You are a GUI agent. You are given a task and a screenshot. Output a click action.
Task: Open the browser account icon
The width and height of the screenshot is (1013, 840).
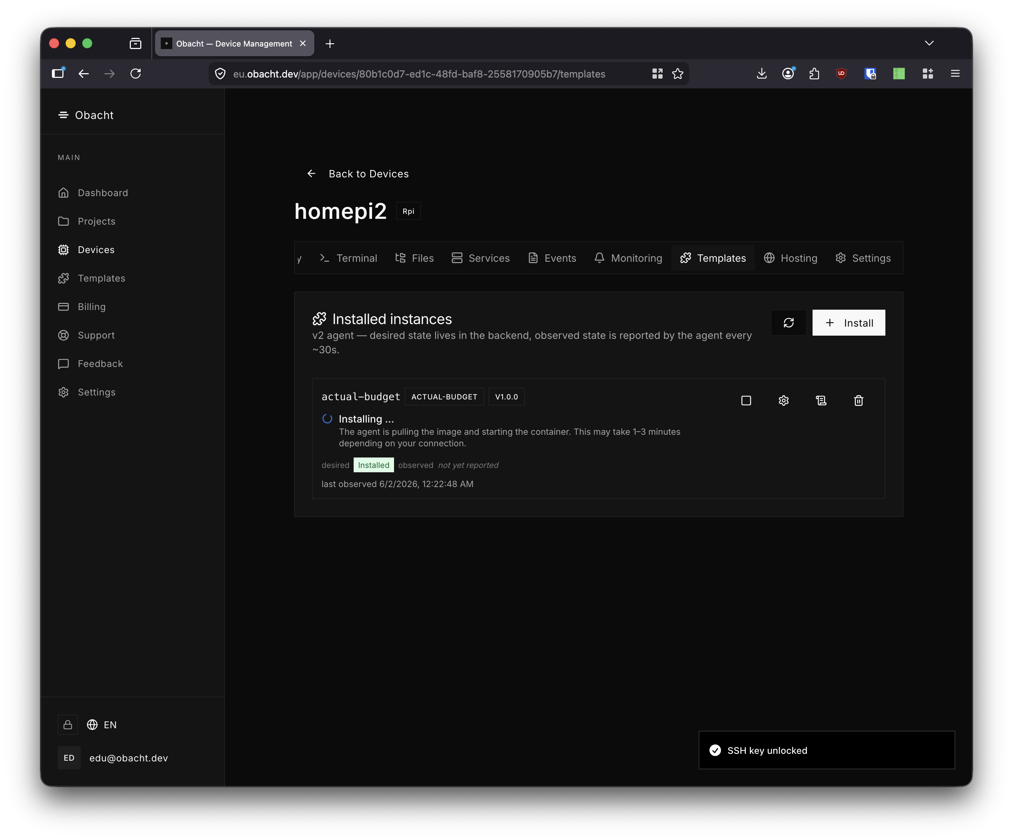coord(788,73)
